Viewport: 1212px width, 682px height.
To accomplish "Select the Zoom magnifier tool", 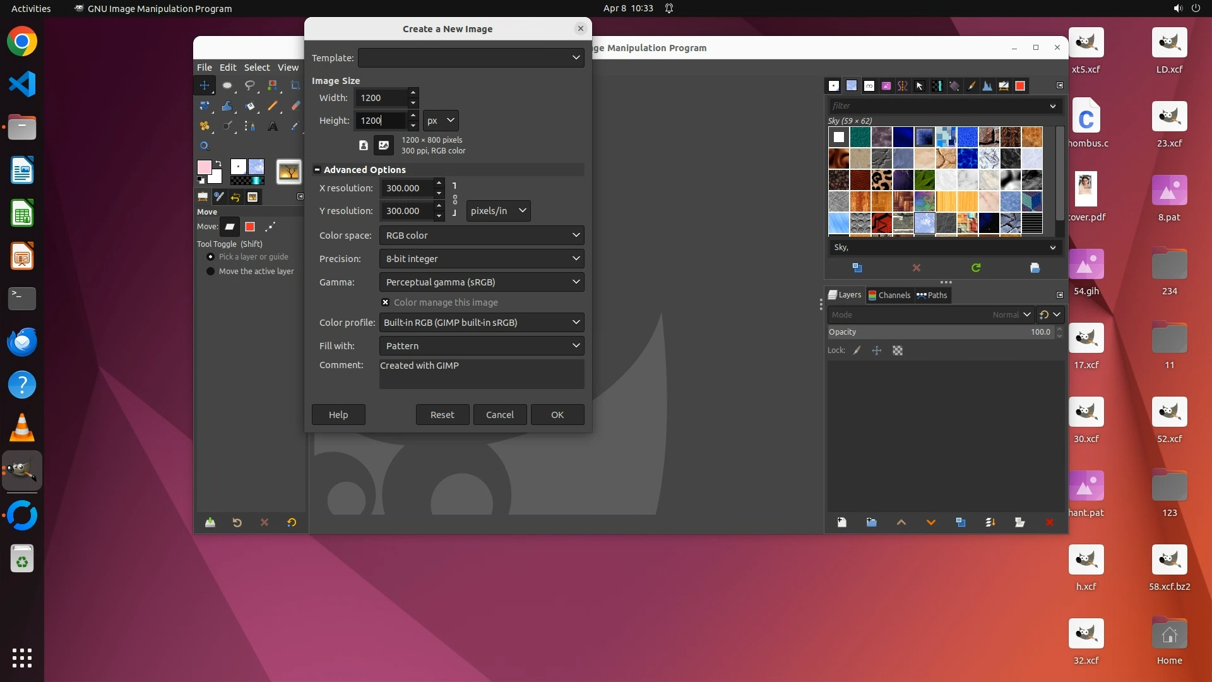I will click(x=205, y=147).
